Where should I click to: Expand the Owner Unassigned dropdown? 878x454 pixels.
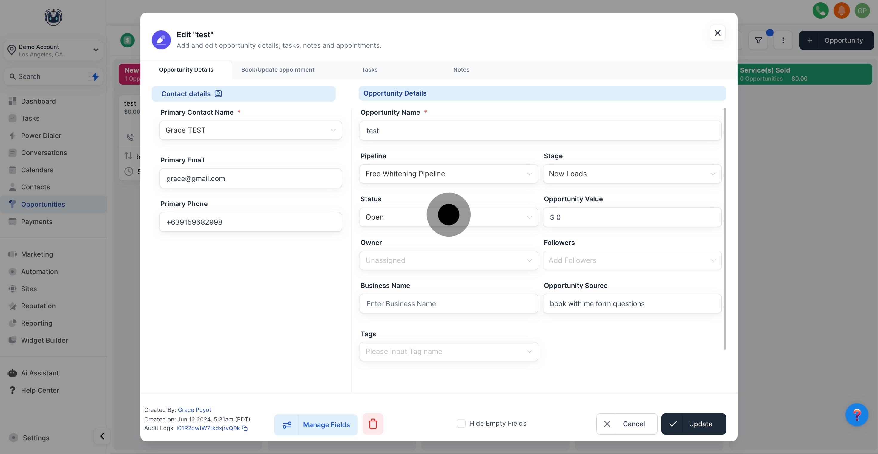tap(448, 260)
